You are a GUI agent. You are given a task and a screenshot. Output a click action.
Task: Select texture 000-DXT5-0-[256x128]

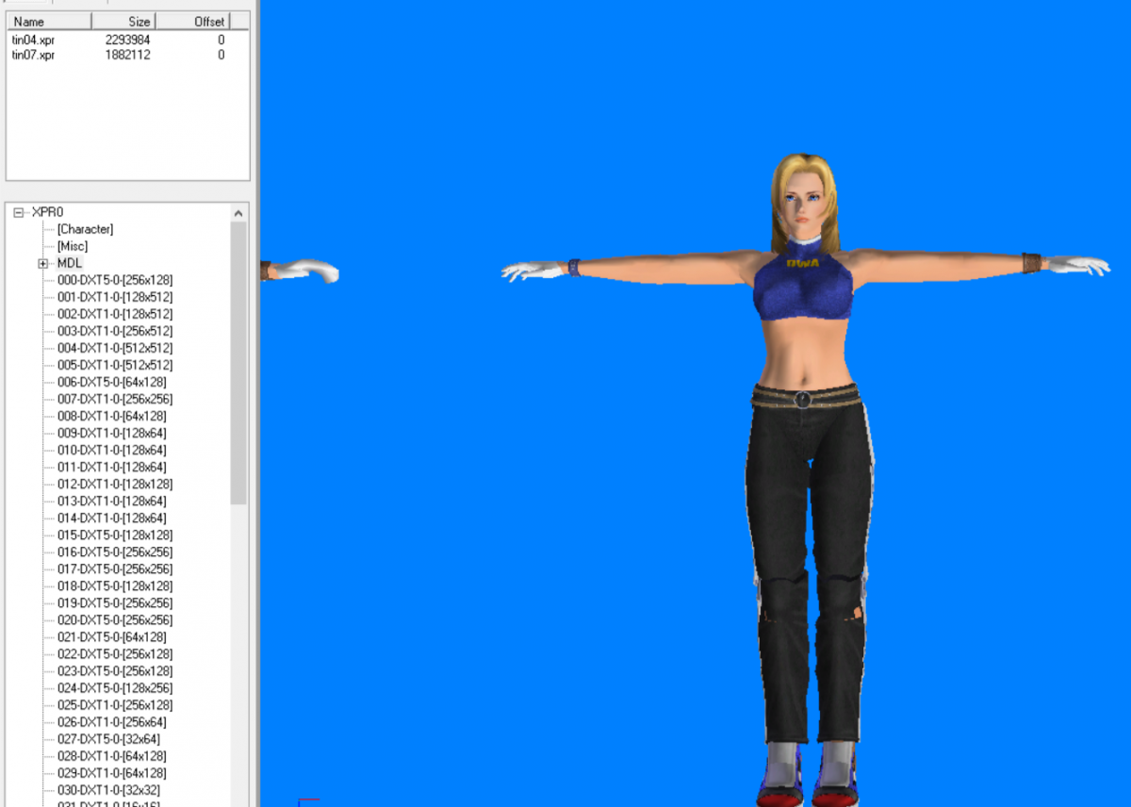click(x=115, y=280)
